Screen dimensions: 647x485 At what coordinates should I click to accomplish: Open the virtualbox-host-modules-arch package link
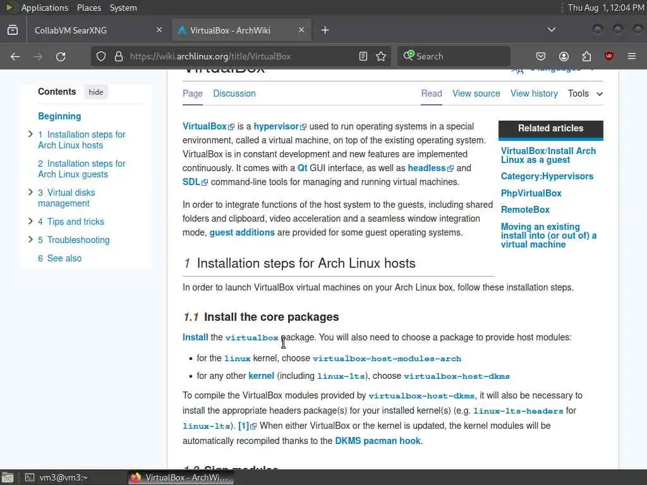tap(387, 359)
